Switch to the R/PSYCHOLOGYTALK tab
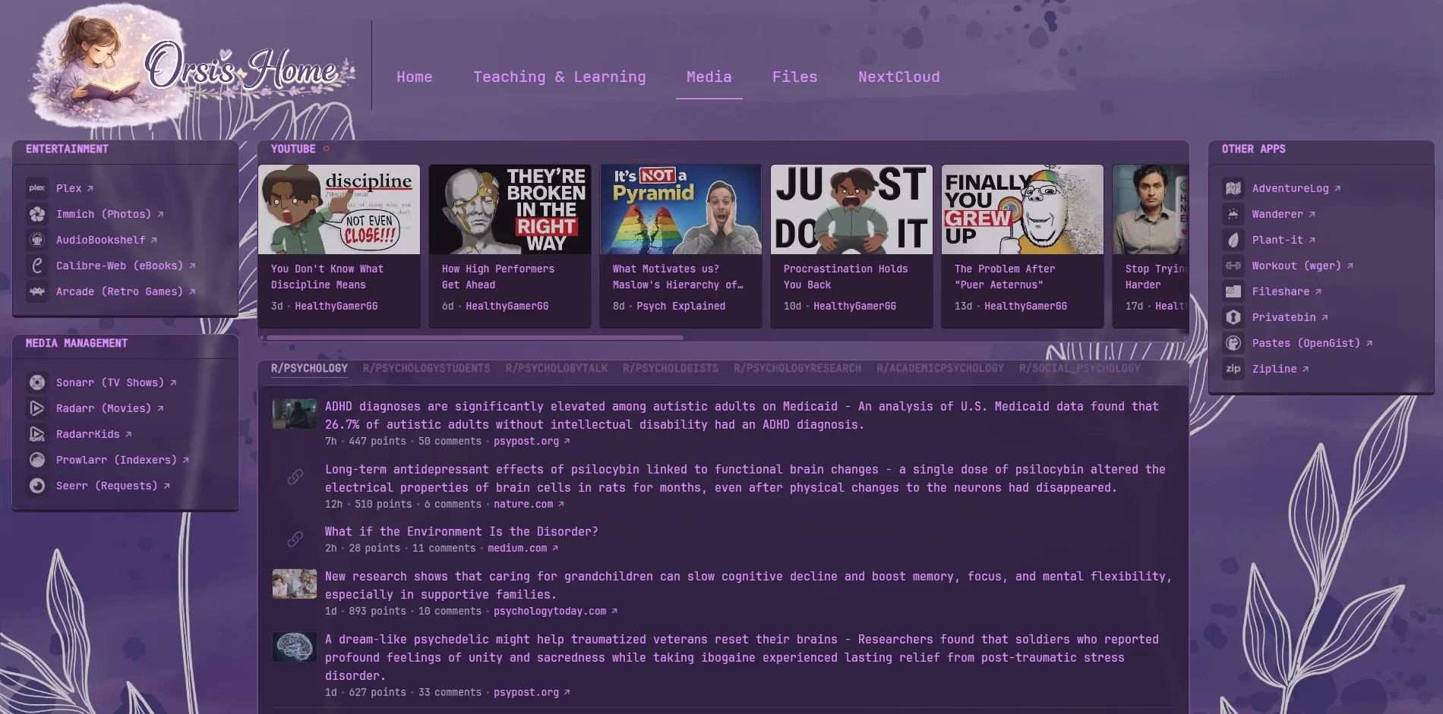The height and width of the screenshot is (714, 1443). pos(557,368)
